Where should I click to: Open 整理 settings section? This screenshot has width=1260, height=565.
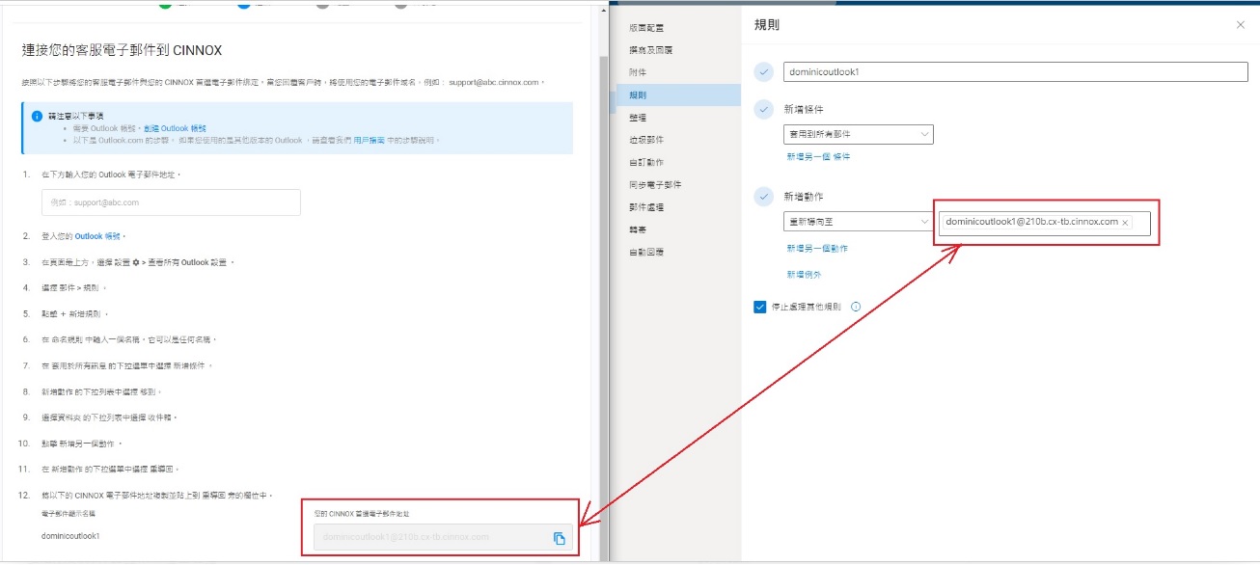pos(638,118)
